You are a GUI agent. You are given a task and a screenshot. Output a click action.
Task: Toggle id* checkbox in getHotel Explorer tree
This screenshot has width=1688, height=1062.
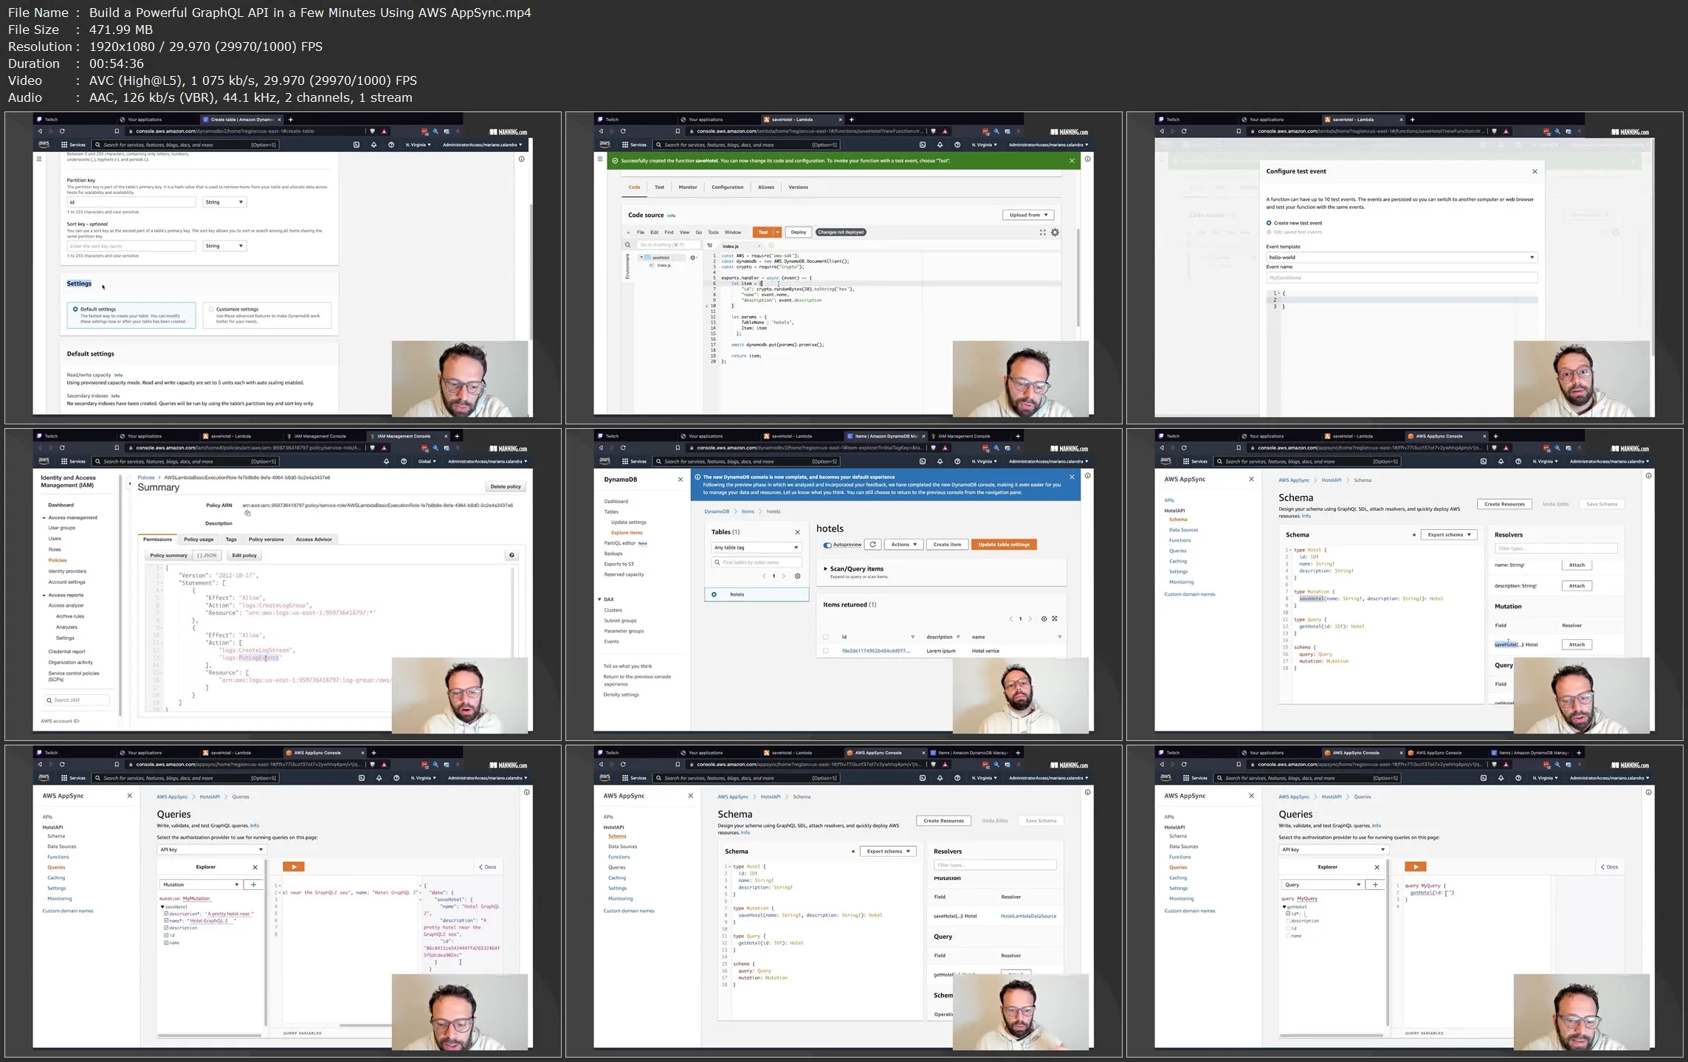click(x=1289, y=914)
